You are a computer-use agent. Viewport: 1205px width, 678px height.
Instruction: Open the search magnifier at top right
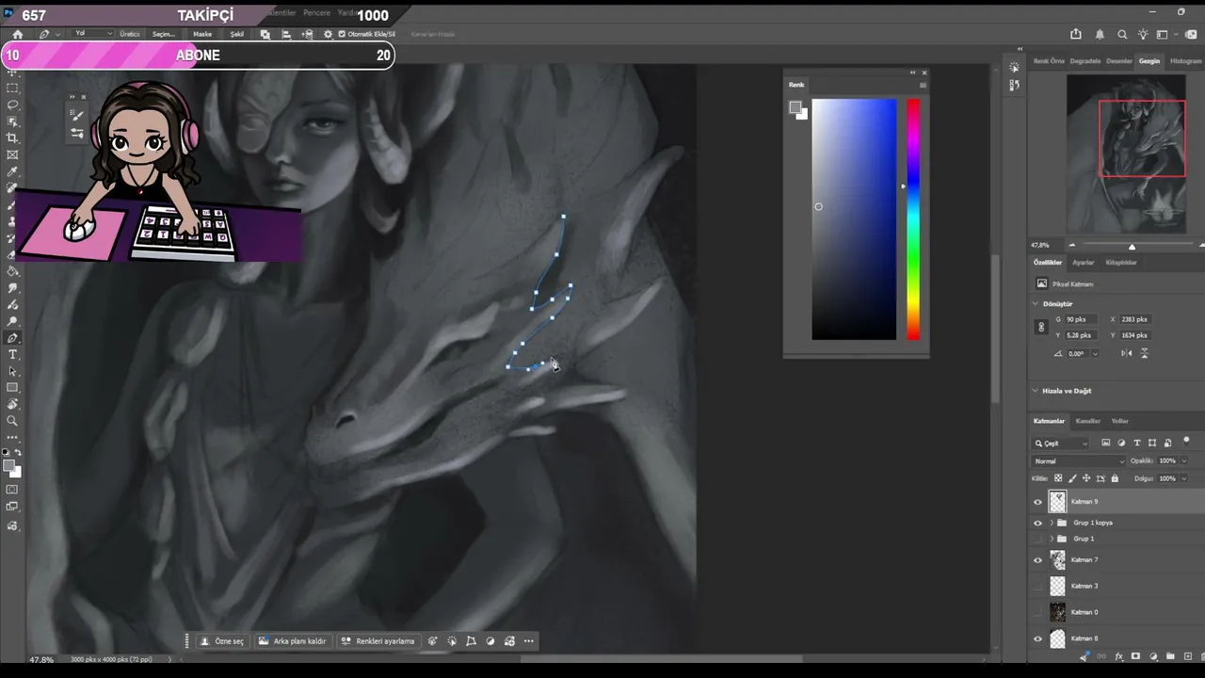1122,34
